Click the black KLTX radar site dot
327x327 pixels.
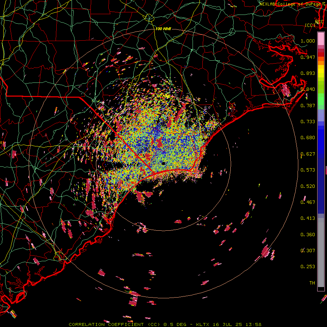tap(163, 163)
